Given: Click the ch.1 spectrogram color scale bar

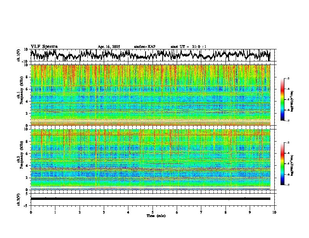Looking at the screenshot, I should tap(282, 100).
